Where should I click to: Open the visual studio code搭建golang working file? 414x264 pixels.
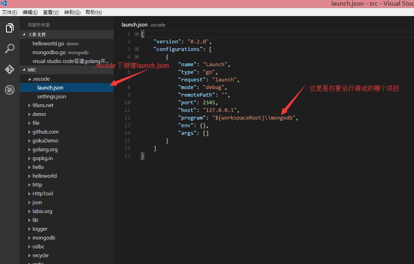(67, 61)
